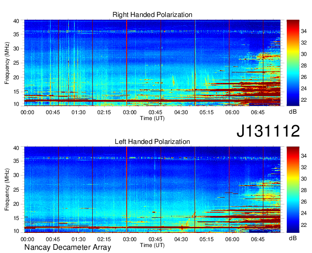Click the 'Time (UT)' axis label of the bottom plot
This screenshot has width=312, height=253.
click(152, 245)
